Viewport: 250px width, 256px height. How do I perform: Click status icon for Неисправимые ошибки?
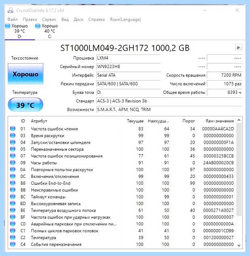point(12,190)
